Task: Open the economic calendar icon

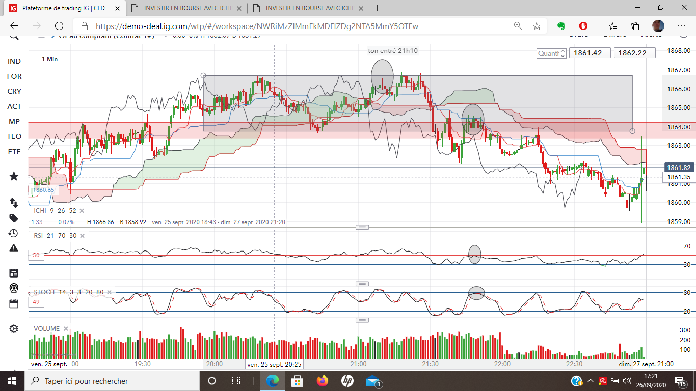Action: pos(14,303)
